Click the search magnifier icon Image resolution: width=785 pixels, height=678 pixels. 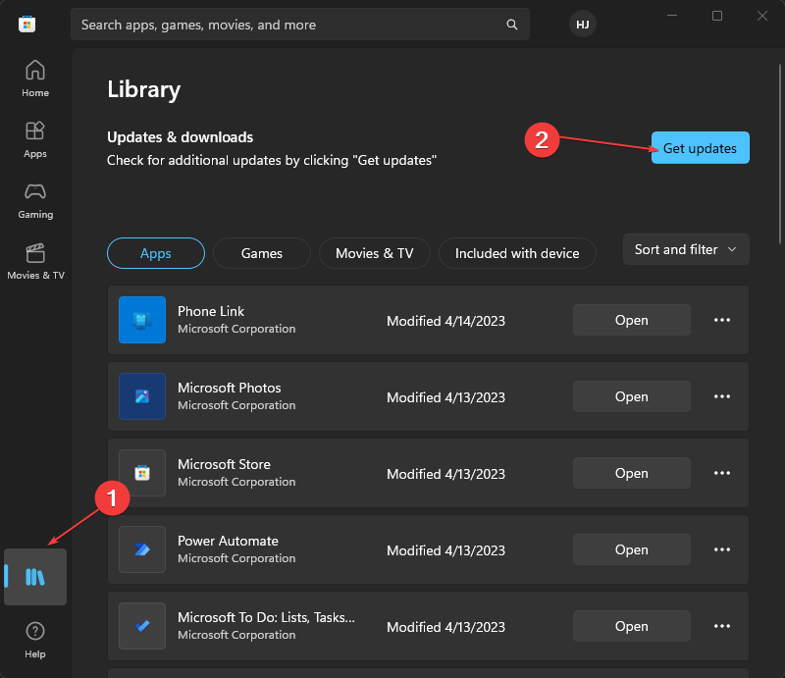coord(511,24)
